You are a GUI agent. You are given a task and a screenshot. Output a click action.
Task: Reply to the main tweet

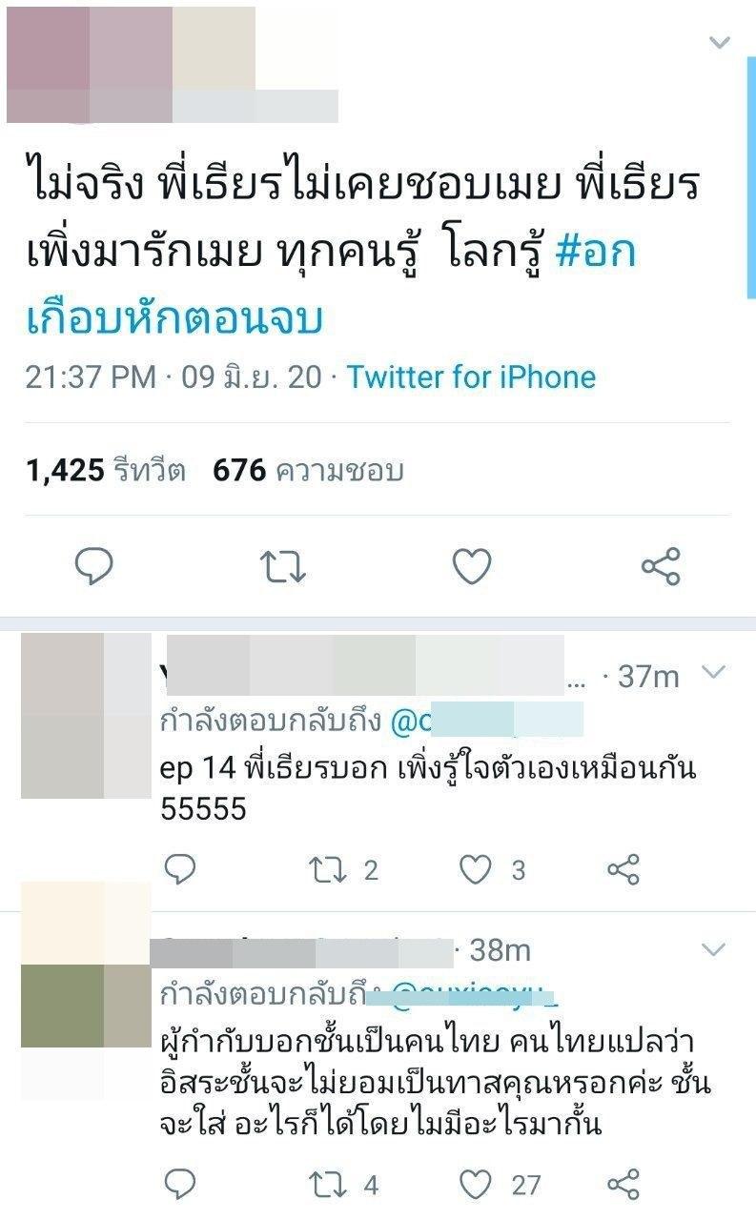tap(94, 566)
